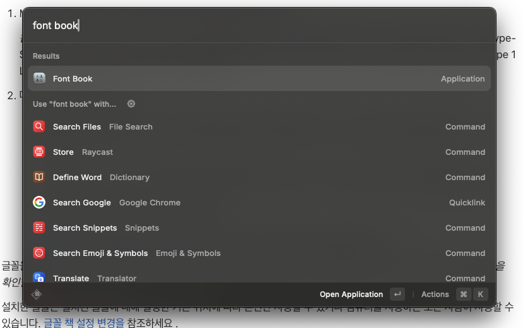Click the Translate command icon

click(x=39, y=277)
